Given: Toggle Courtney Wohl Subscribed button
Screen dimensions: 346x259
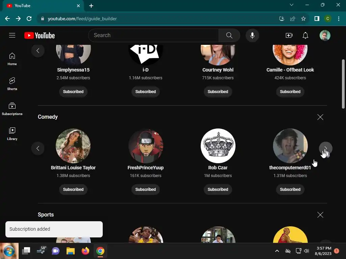Looking at the screenshot, I should pyautogui.click(x=218, y=92).
